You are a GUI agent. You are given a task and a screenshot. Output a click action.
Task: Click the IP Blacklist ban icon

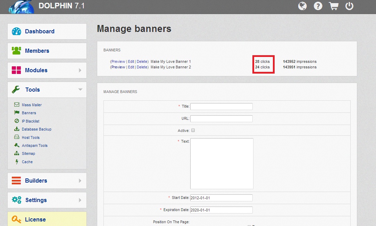click(x=16, y=121)
